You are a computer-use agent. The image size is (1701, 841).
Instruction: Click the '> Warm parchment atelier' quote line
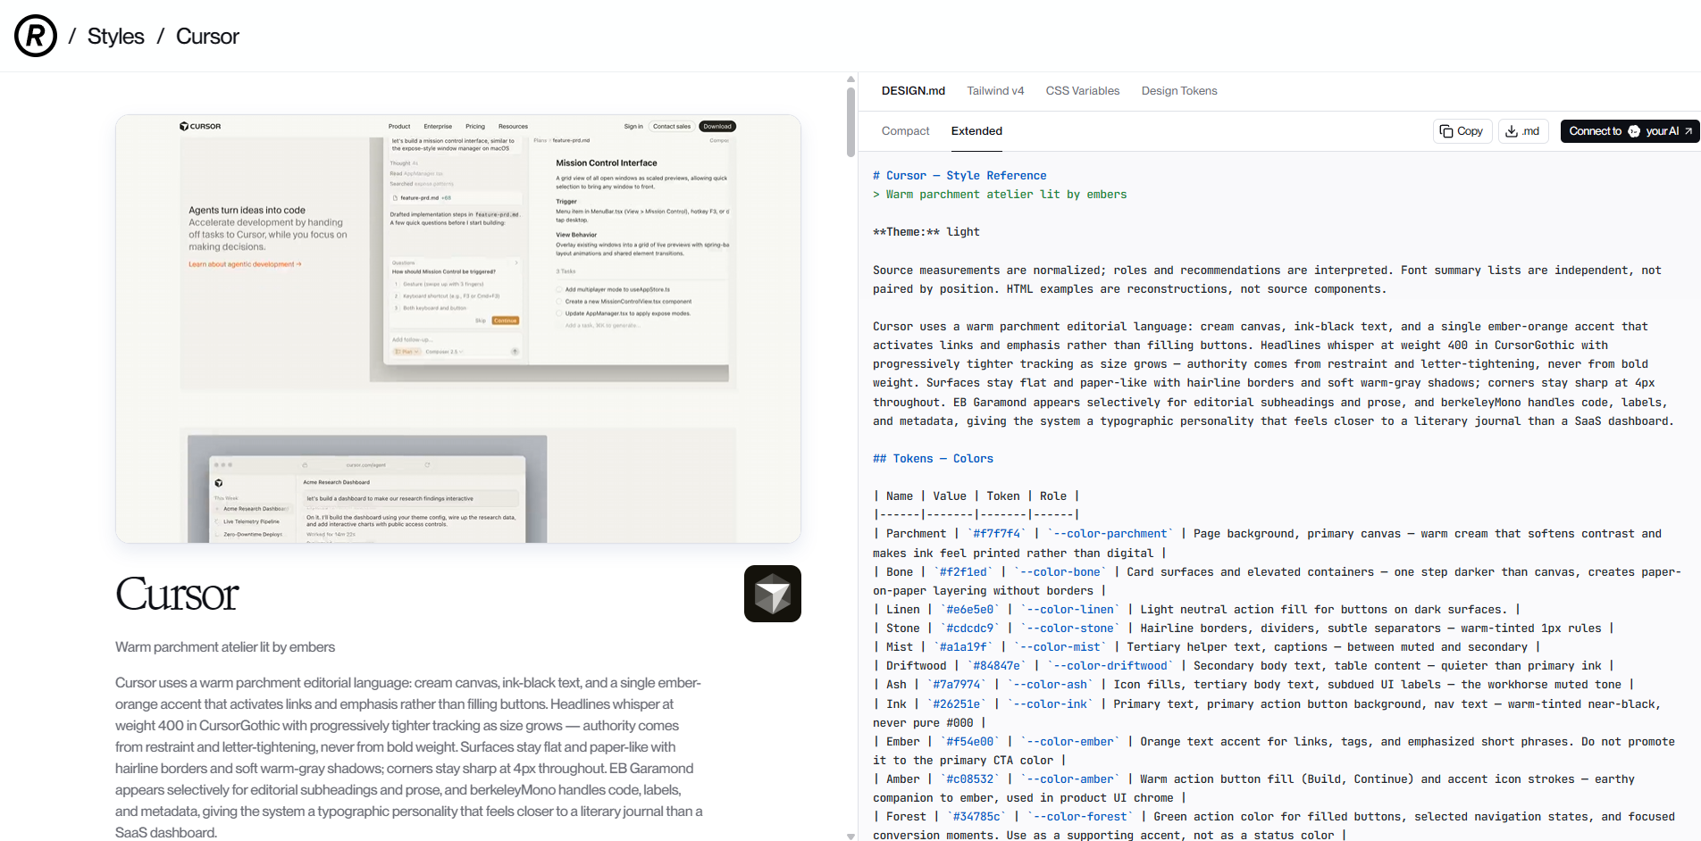[x=1000, y=195]
